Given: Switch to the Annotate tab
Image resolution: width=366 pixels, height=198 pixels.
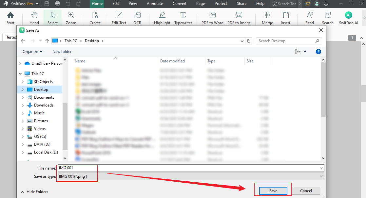Looking at the screenshot, I should (155, 4).
